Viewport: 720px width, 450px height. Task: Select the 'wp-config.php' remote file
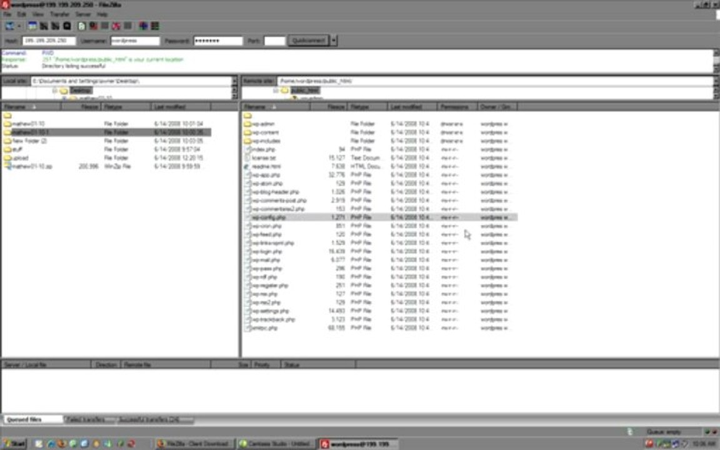380,217
